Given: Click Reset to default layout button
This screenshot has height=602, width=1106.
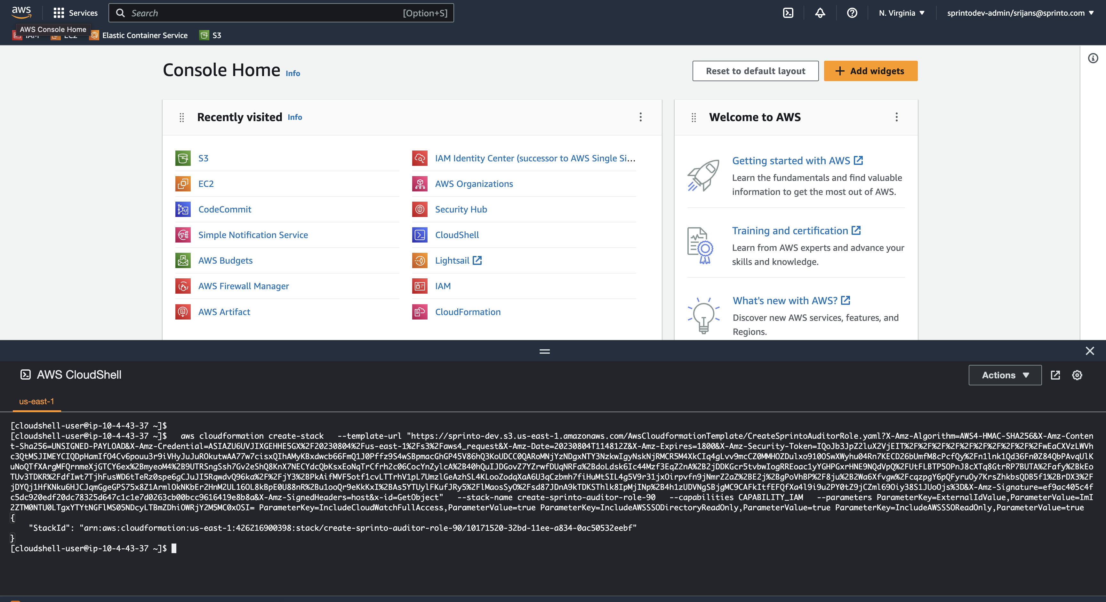Looking at the screenshot, I should (x=755, y=71).
